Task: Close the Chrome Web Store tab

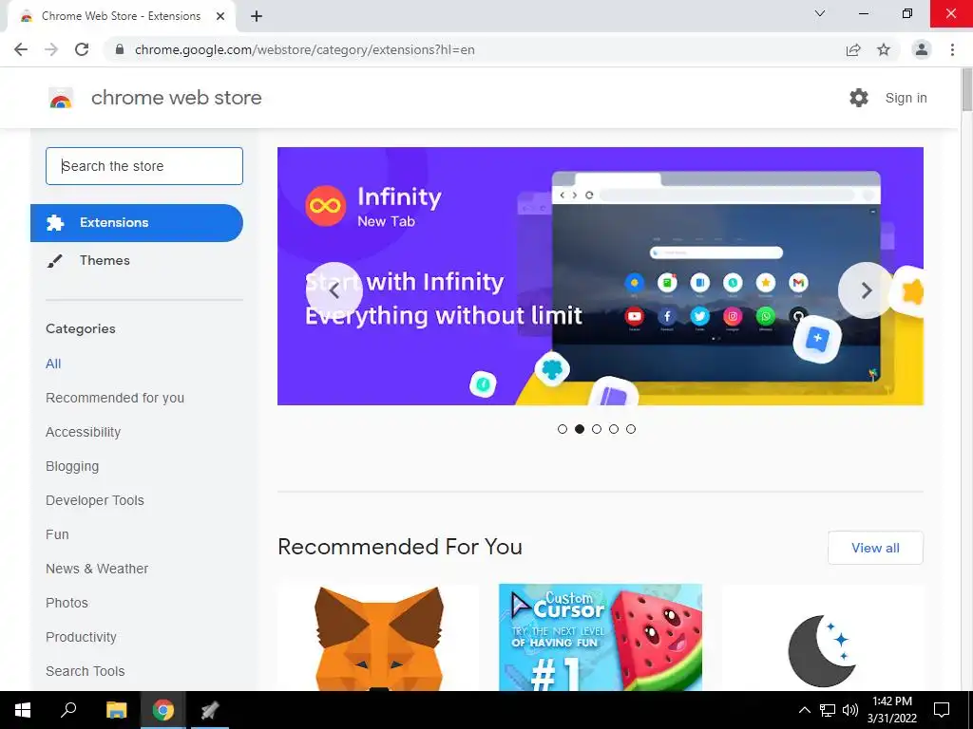Action: pos(220,16)
